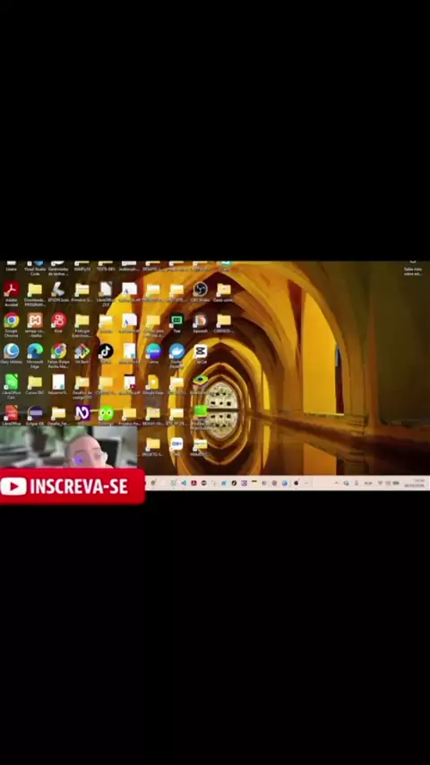Open the Glary Utilities desktop icon

12,354
